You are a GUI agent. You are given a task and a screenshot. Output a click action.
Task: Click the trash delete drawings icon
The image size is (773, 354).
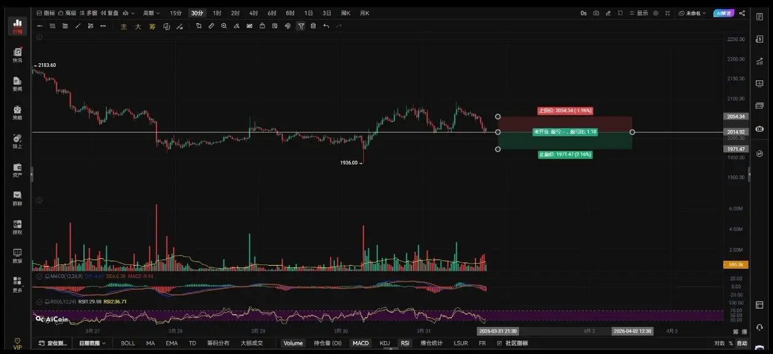click(313, 26)
